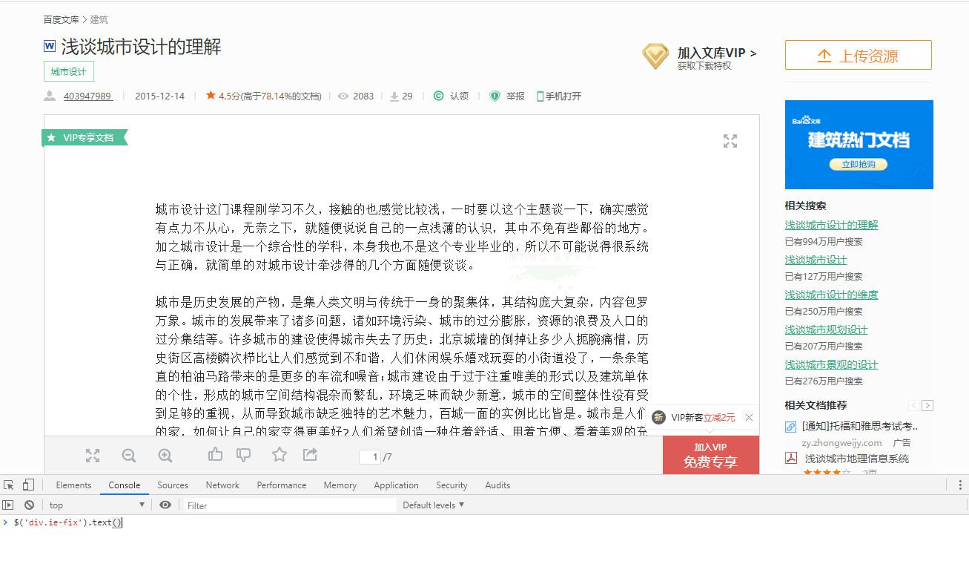969x561 pixels.
Task: Open the Default levels dropdown
Action: tap(433, 505)
